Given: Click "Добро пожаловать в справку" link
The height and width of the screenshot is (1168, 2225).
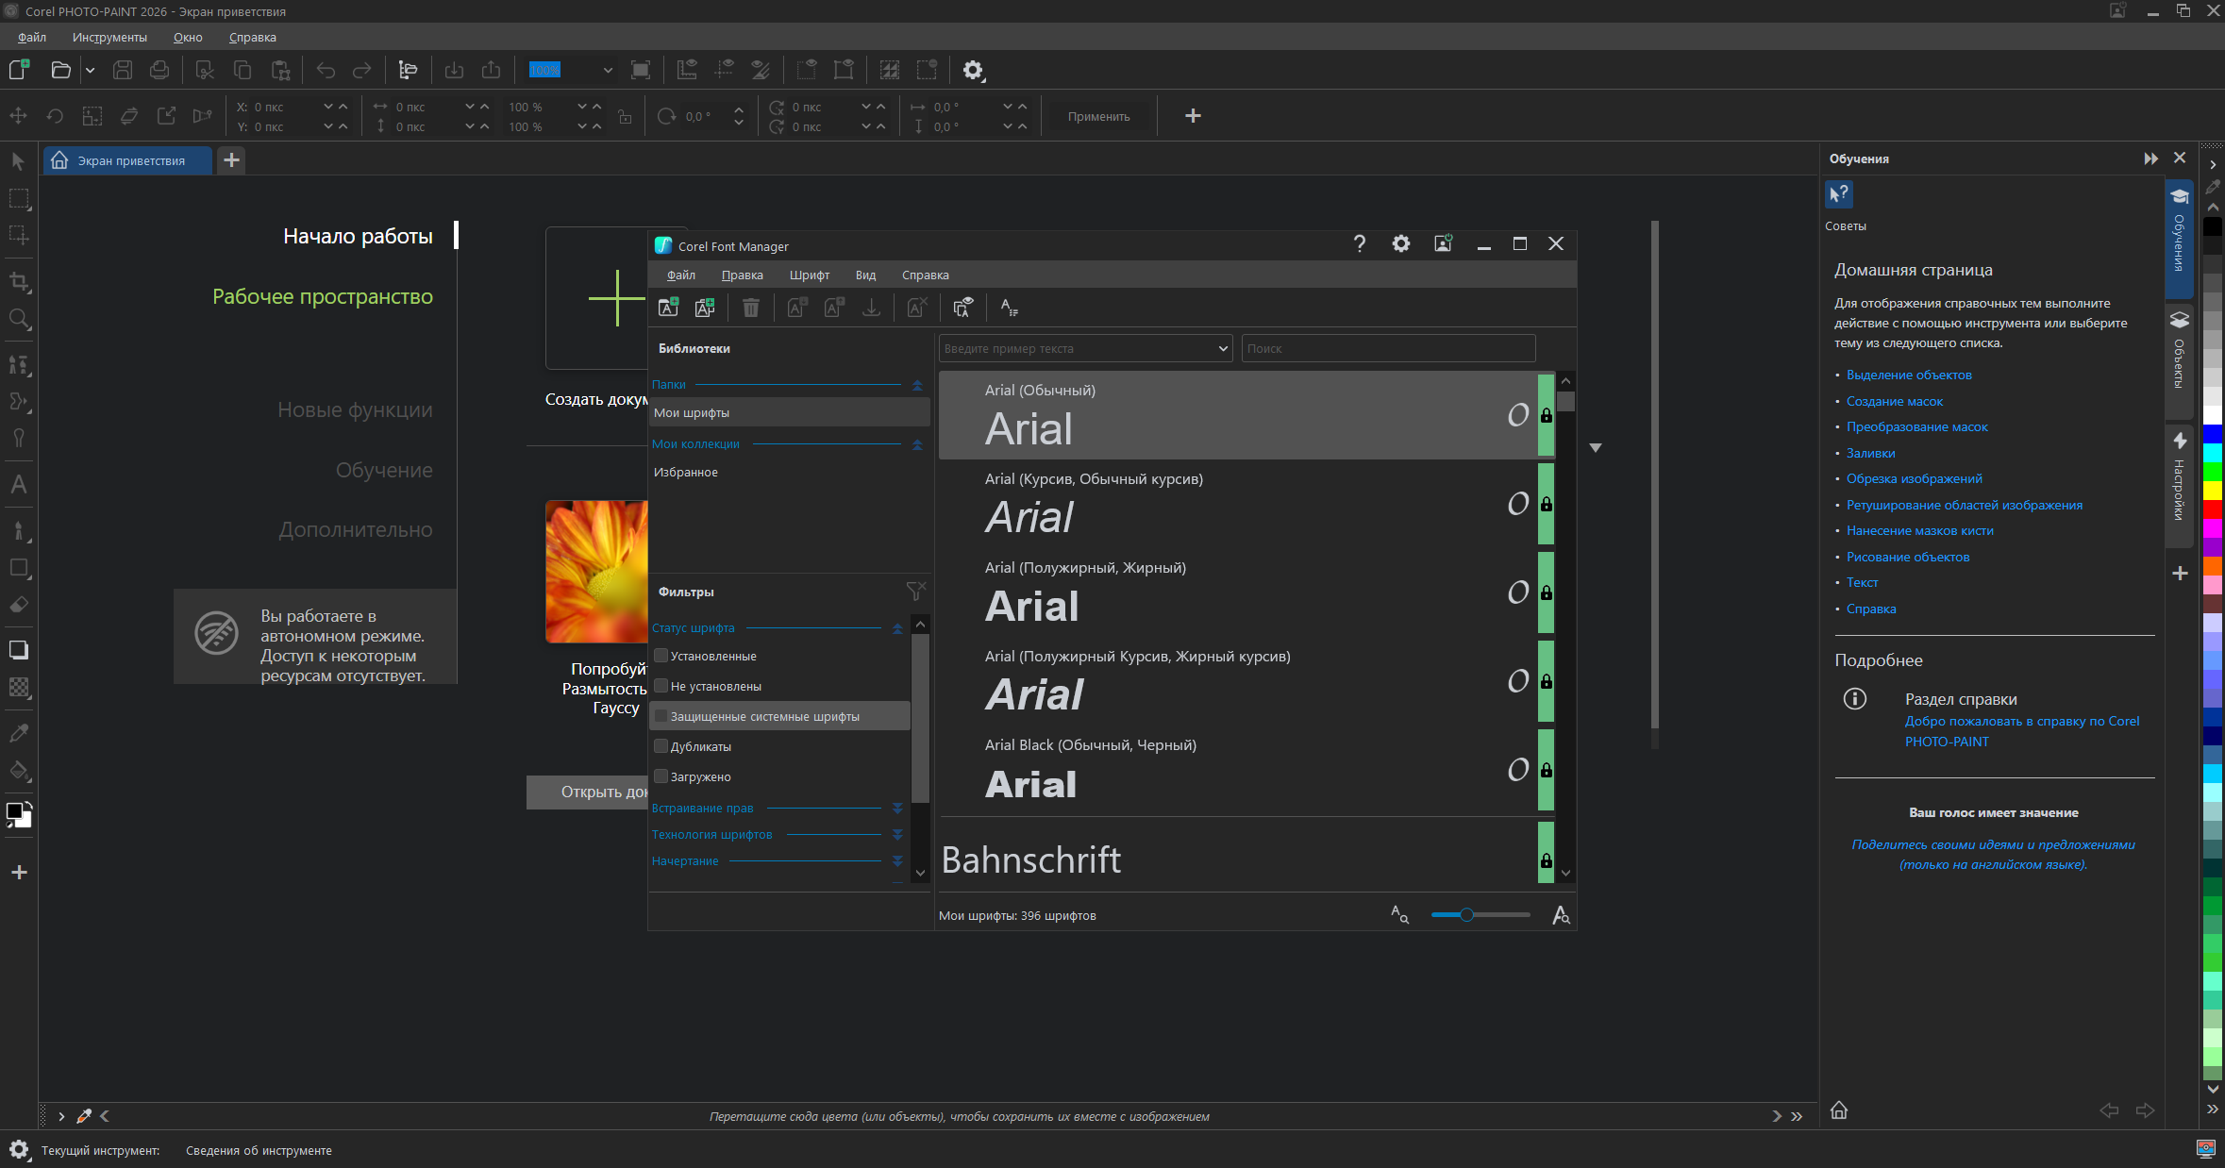Looking at the screenshot, I should [2022, 731].
